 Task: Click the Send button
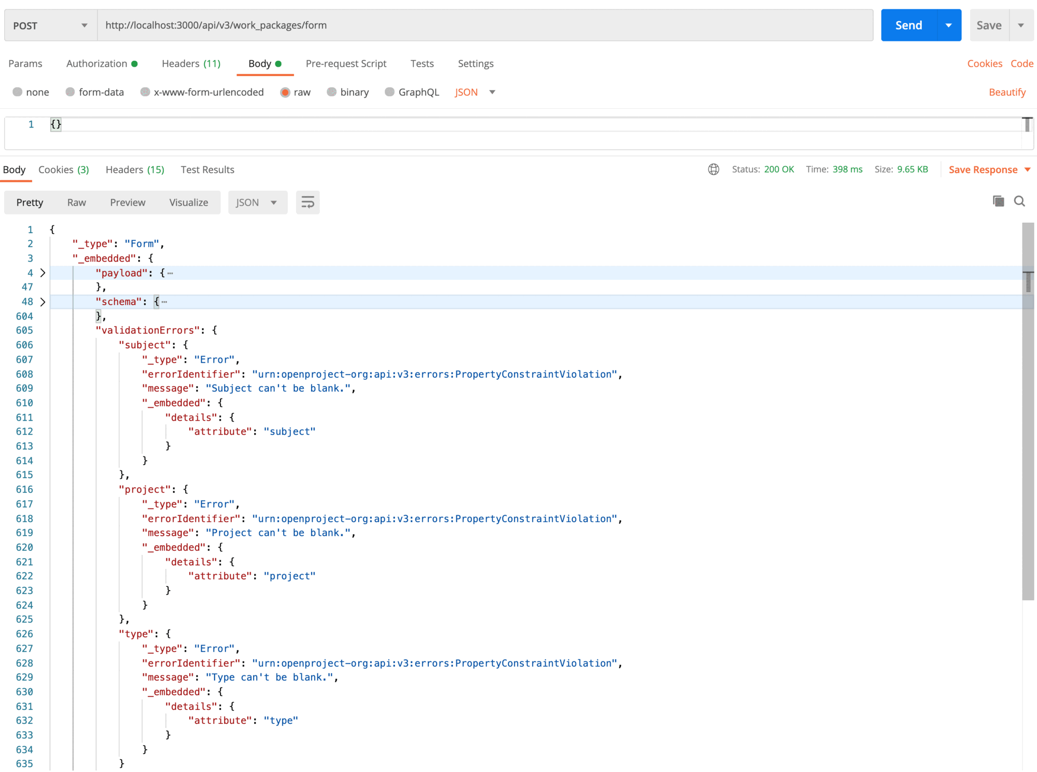click(908, 24)
